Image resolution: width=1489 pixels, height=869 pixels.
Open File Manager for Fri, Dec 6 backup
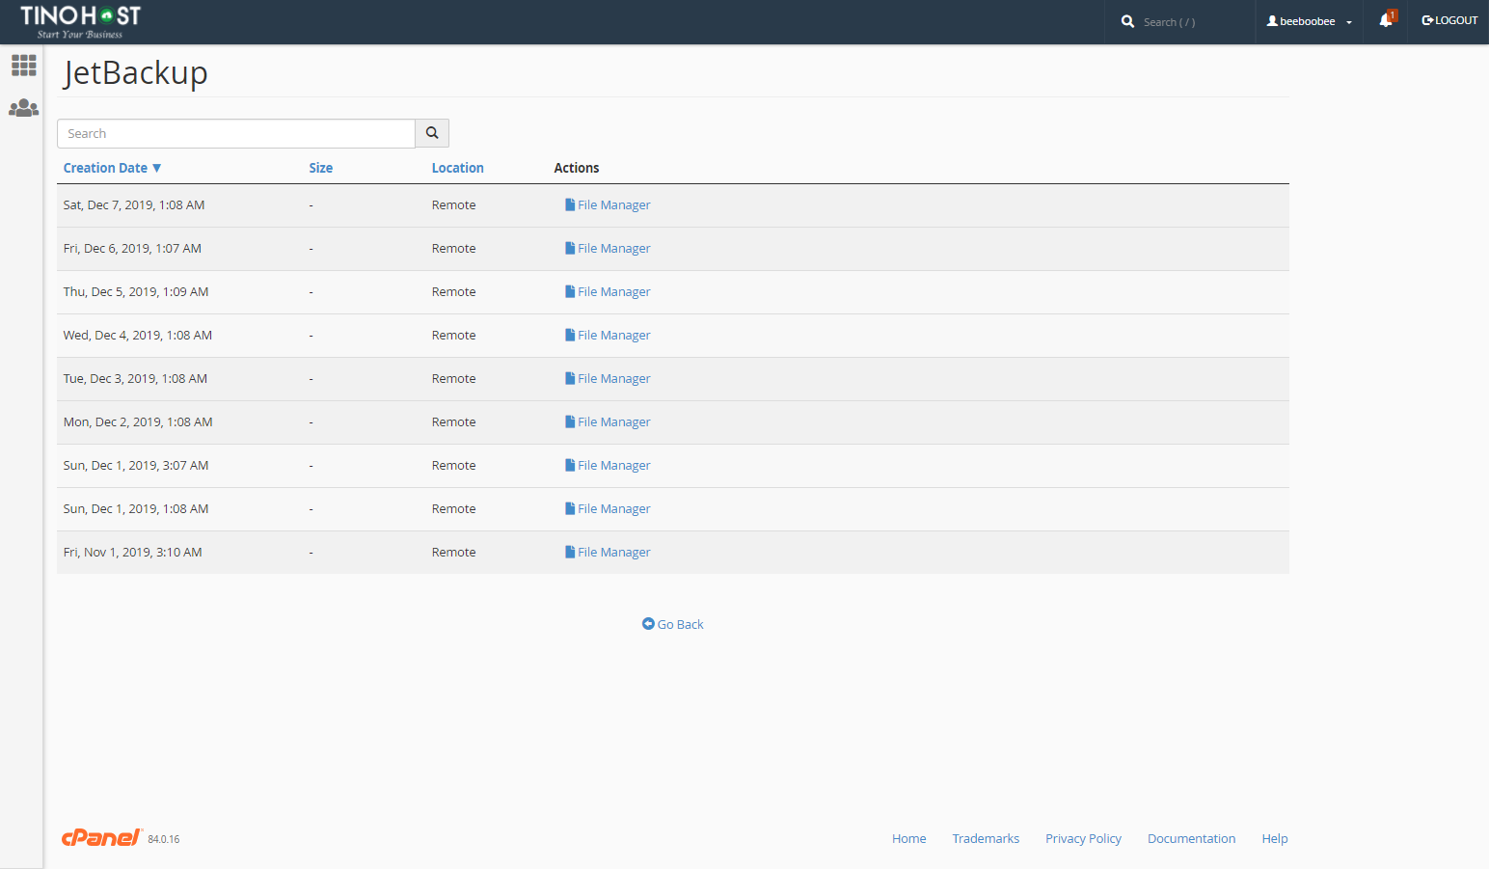coord(608,248)
